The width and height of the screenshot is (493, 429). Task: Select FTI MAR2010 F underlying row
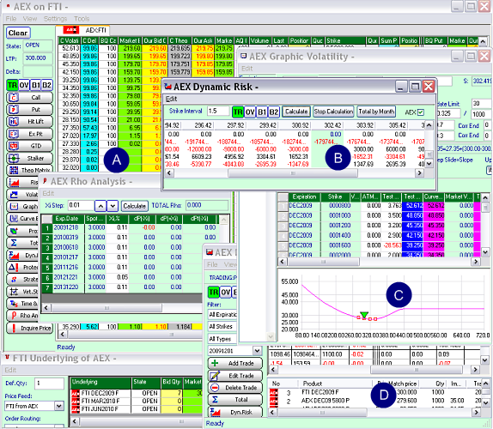tap(137, 401)
